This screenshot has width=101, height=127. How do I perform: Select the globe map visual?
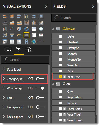pyautogui.click(x=41, y=29)
